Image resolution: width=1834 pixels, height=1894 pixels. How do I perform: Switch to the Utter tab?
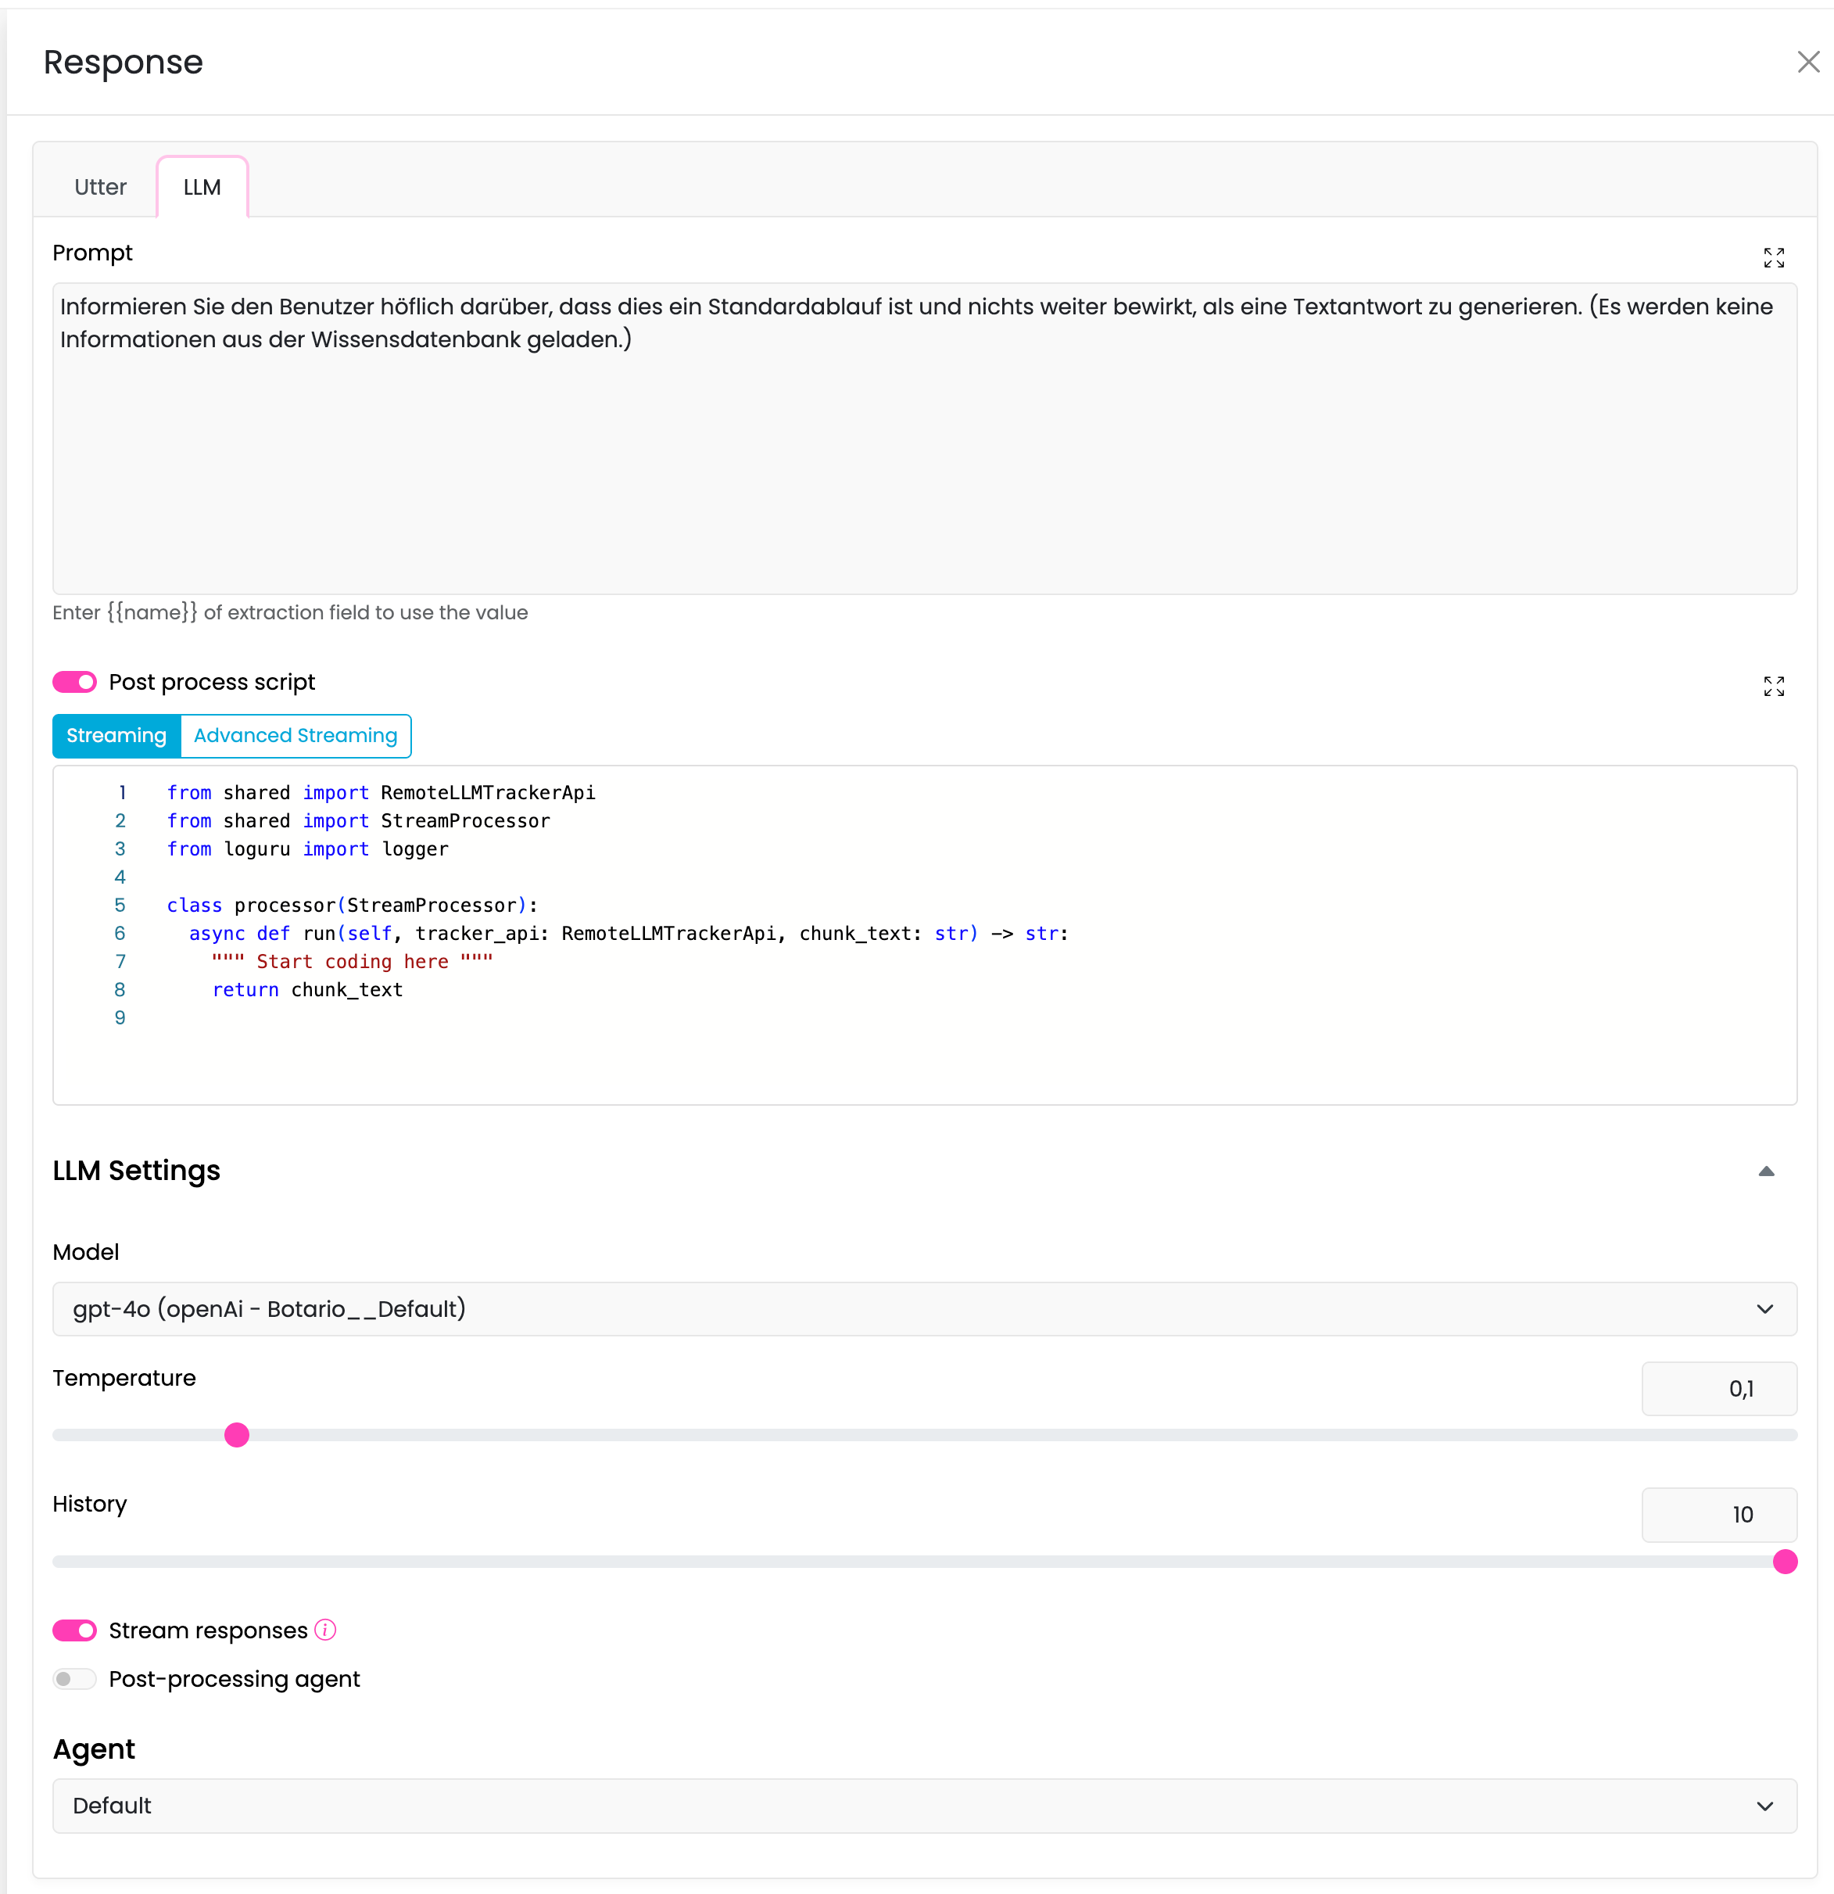coord(101,186)
